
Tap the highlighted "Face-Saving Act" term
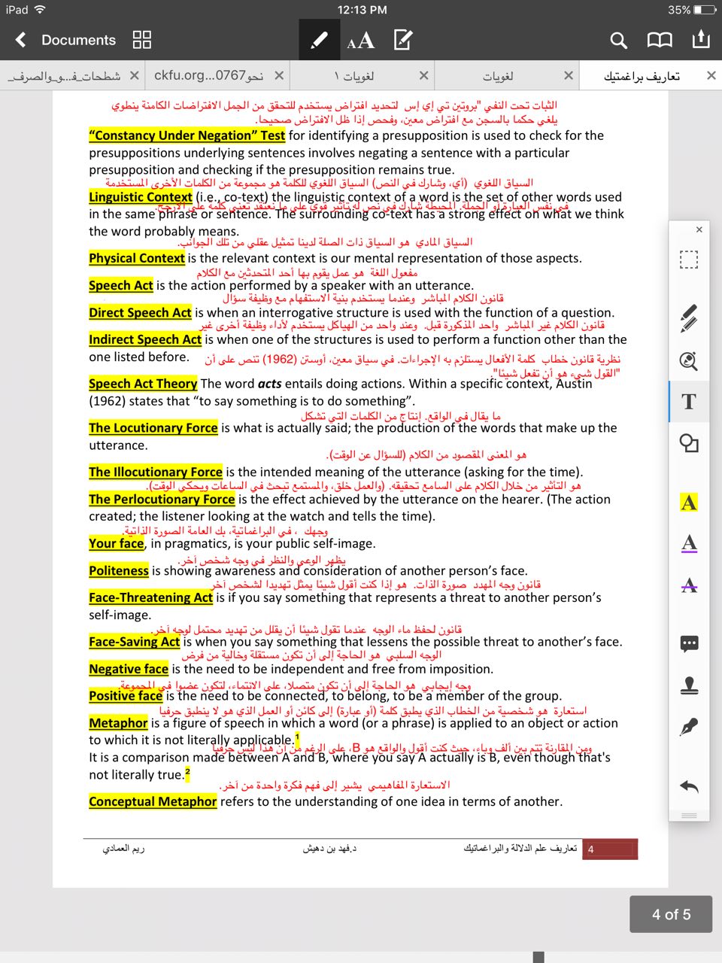coord(135,643)
